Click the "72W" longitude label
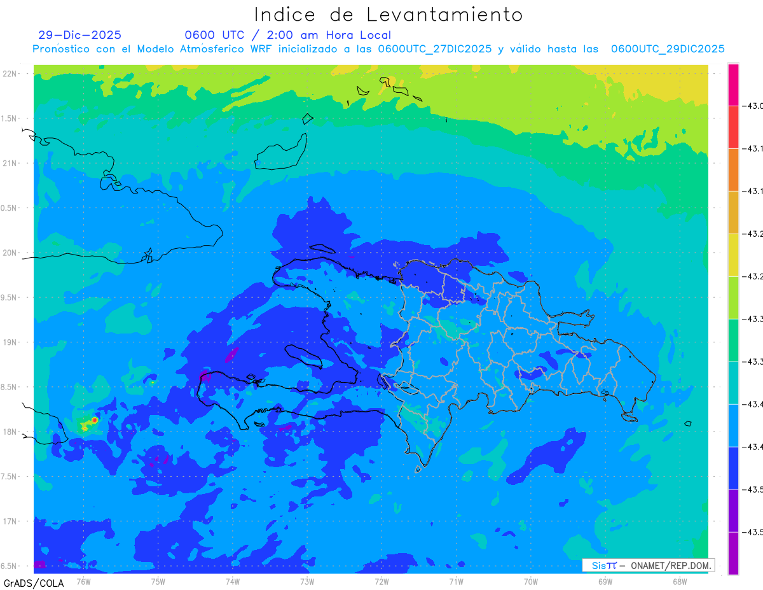This screenshot has height=590, width=763. 381,581
